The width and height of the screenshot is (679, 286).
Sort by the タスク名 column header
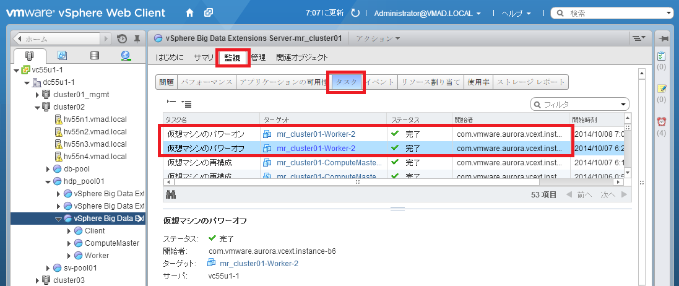coord(211,119)
